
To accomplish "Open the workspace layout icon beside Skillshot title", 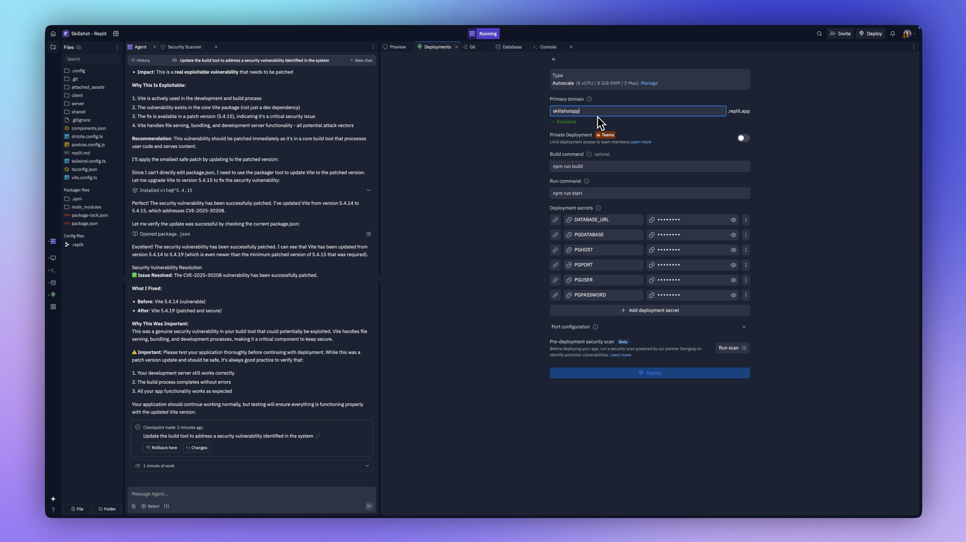I will coord(116,34).
